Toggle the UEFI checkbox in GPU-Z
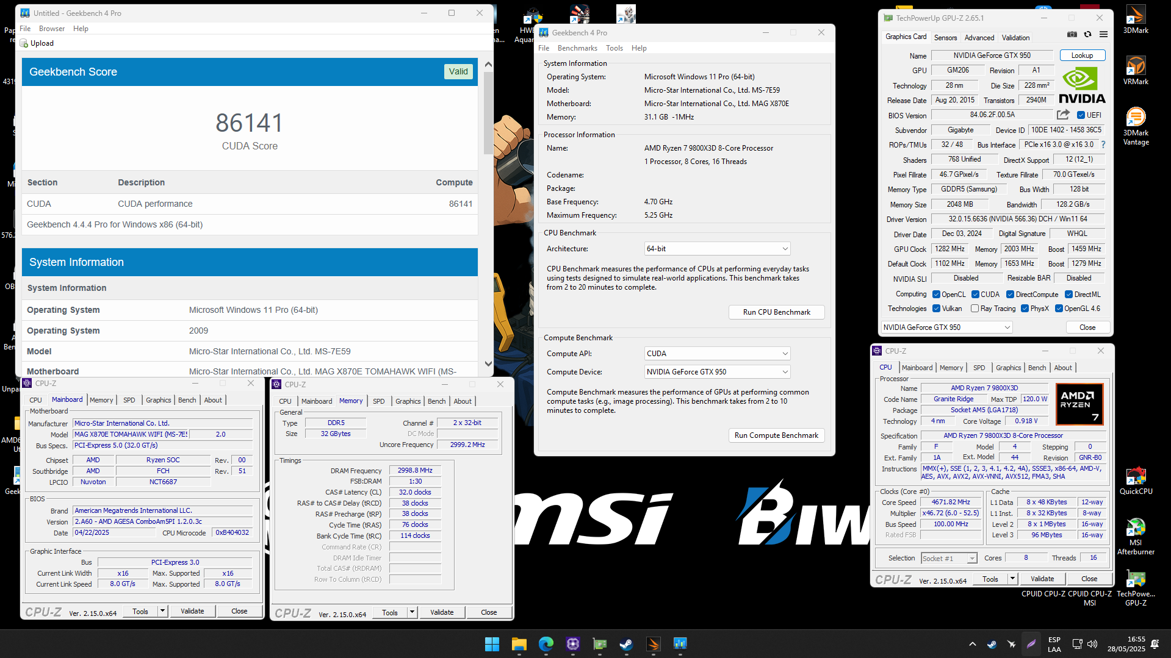The height and width of the screenshot is (658, 1171). pyautogui.click(x=1081, y=115)
